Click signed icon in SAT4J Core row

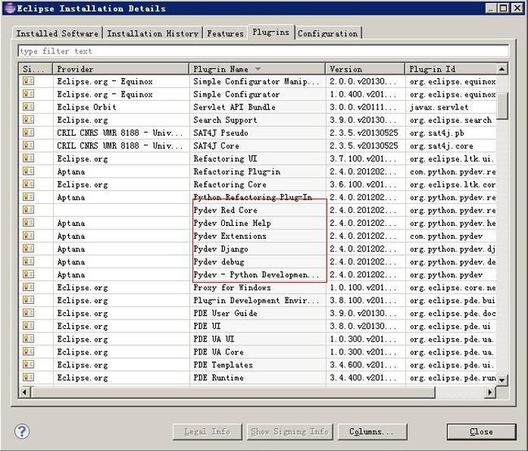click(x=28, y=145)
